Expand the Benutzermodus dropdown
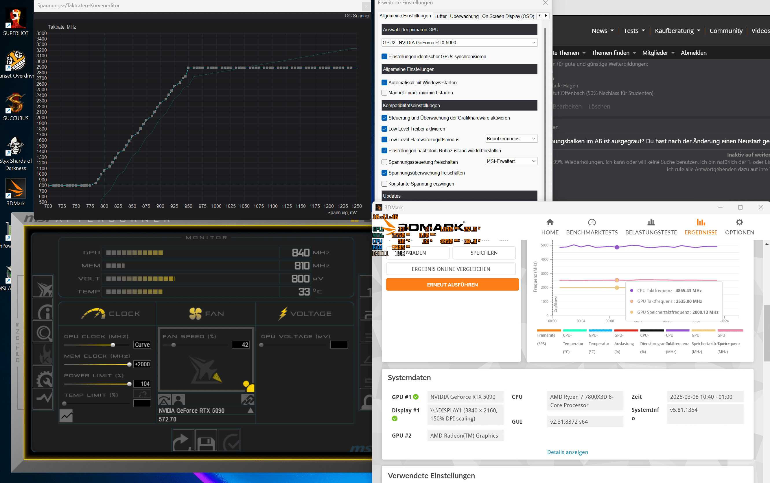Screen dimensions: 770x483 click(x=511, y=139)
